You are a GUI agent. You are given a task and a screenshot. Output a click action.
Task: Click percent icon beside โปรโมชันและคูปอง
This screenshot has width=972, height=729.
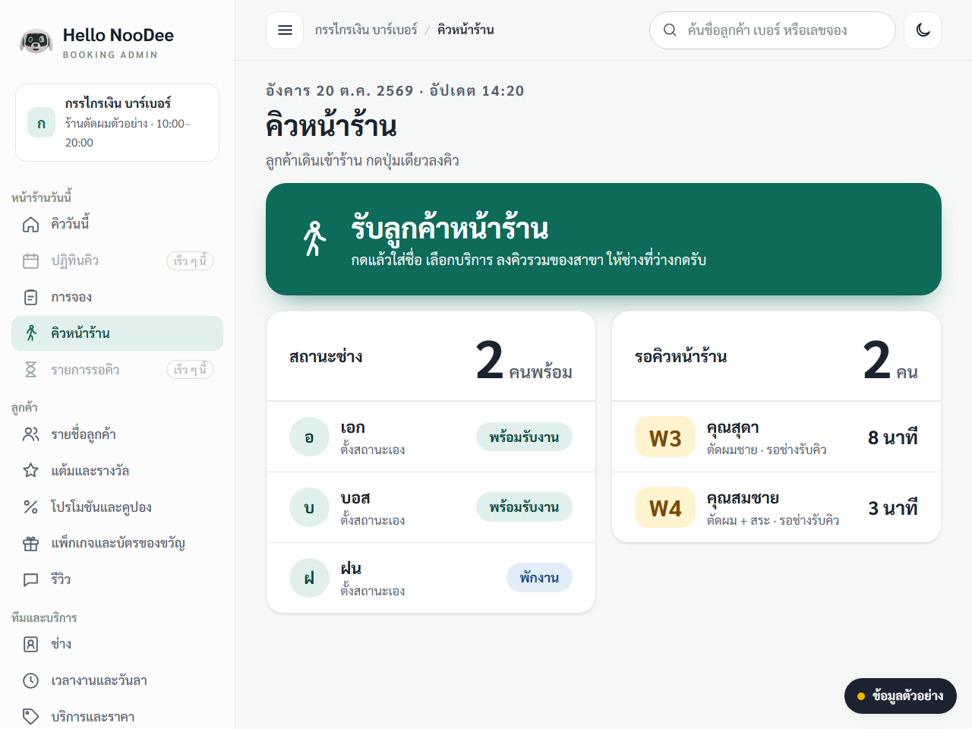point(30,507)
